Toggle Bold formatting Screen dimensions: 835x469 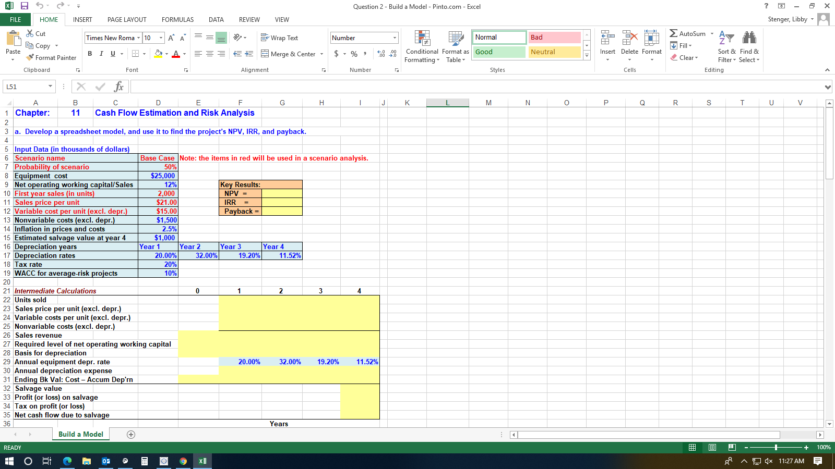point(90,54)
